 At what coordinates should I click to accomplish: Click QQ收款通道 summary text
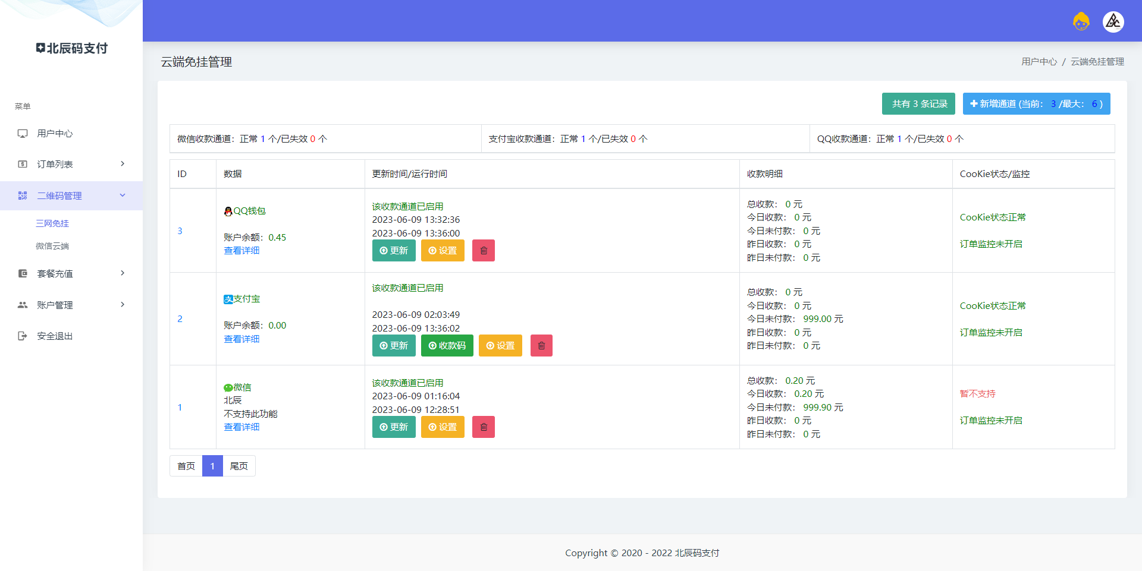click(890, 139)
